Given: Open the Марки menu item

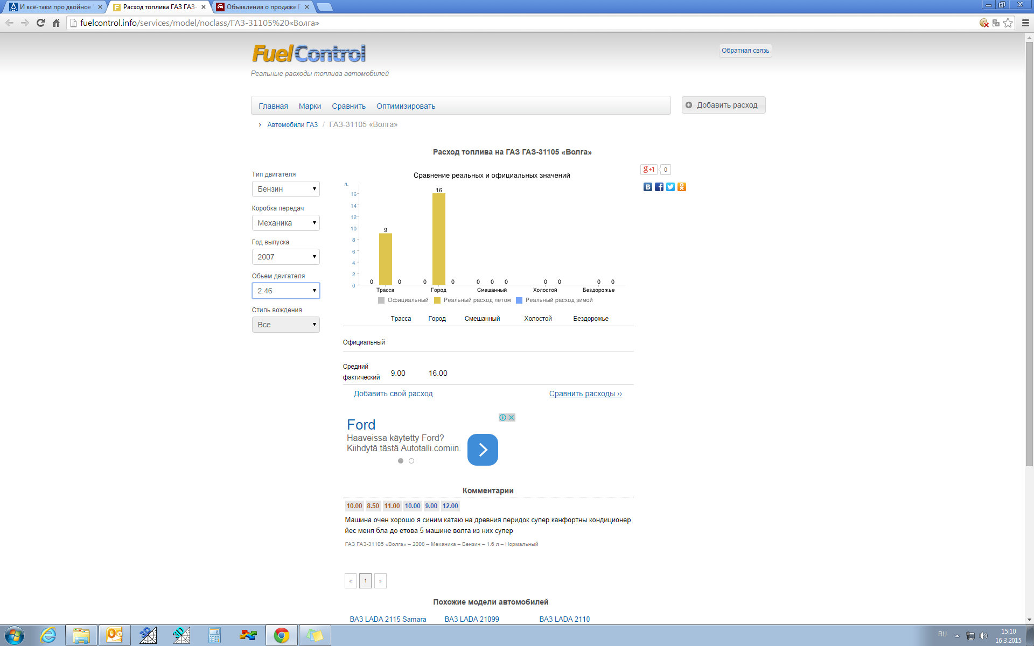Looking at the screenshot, I should coord(310,106).
